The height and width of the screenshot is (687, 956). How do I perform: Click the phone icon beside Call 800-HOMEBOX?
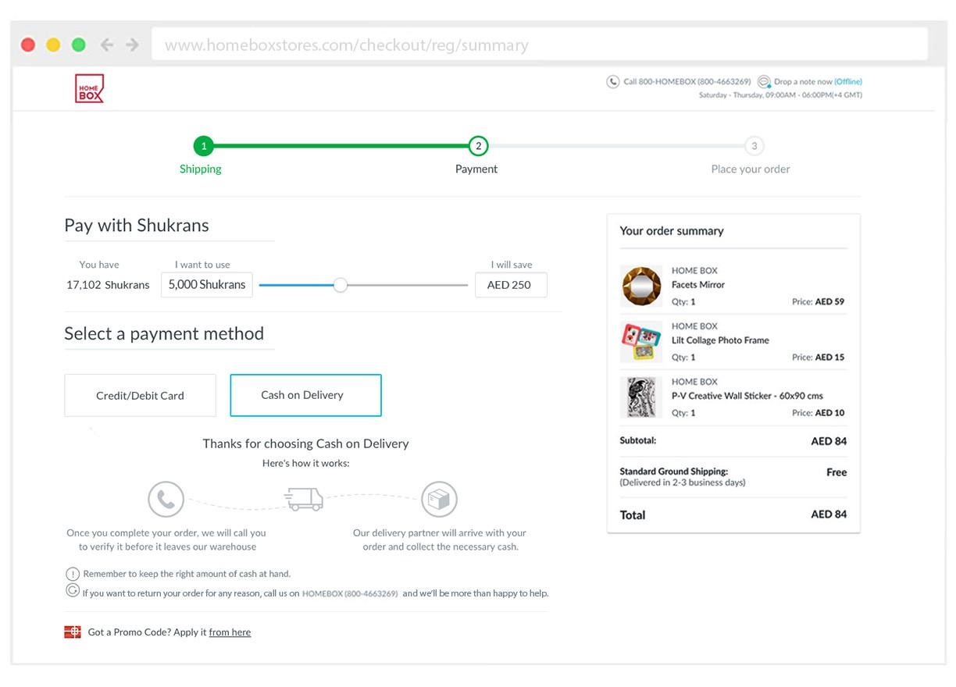pos(613,82)
